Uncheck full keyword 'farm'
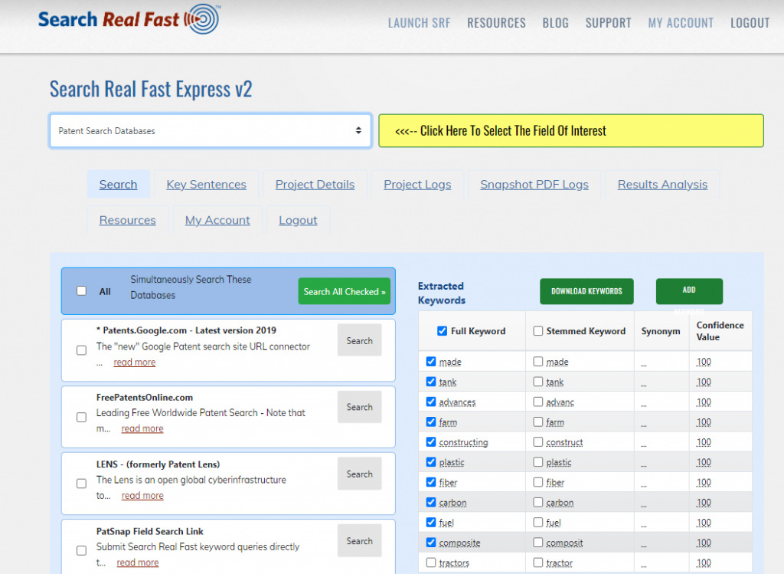Screen dimensions: 784x574 coord(431,421)
